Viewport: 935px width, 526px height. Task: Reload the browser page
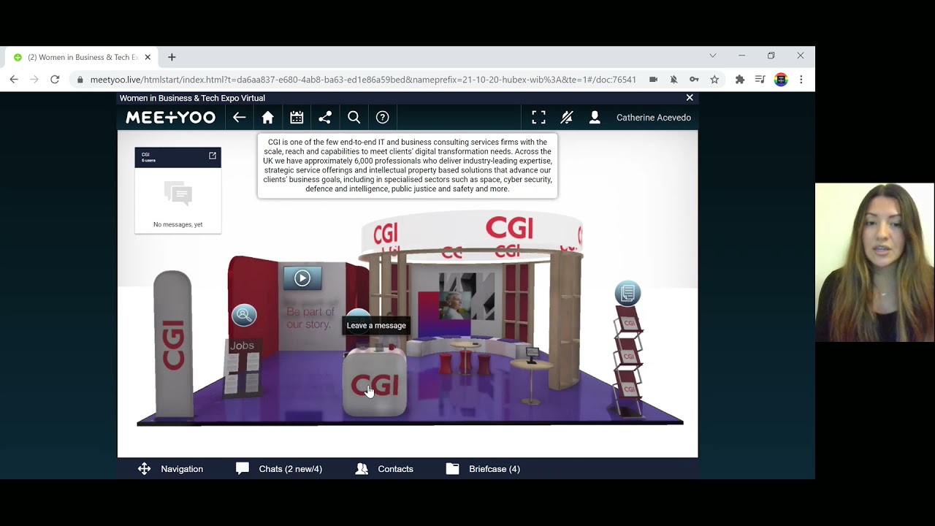tap(55, 80)
